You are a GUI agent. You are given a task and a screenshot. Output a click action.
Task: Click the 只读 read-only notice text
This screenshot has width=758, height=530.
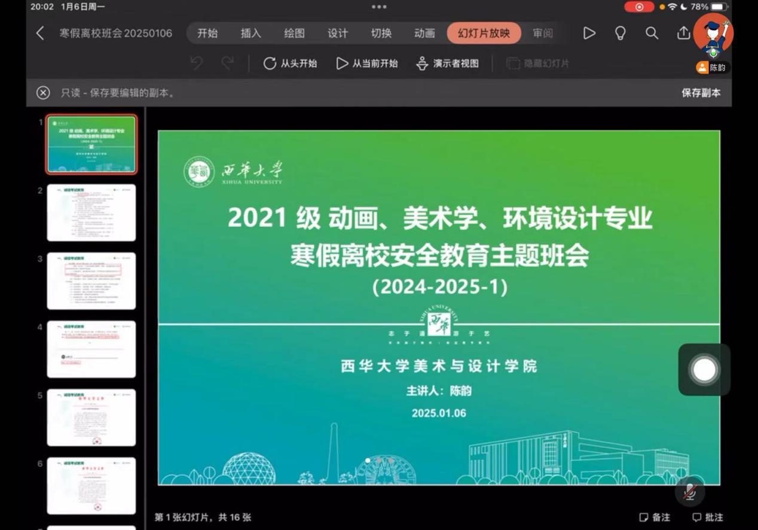118,93
